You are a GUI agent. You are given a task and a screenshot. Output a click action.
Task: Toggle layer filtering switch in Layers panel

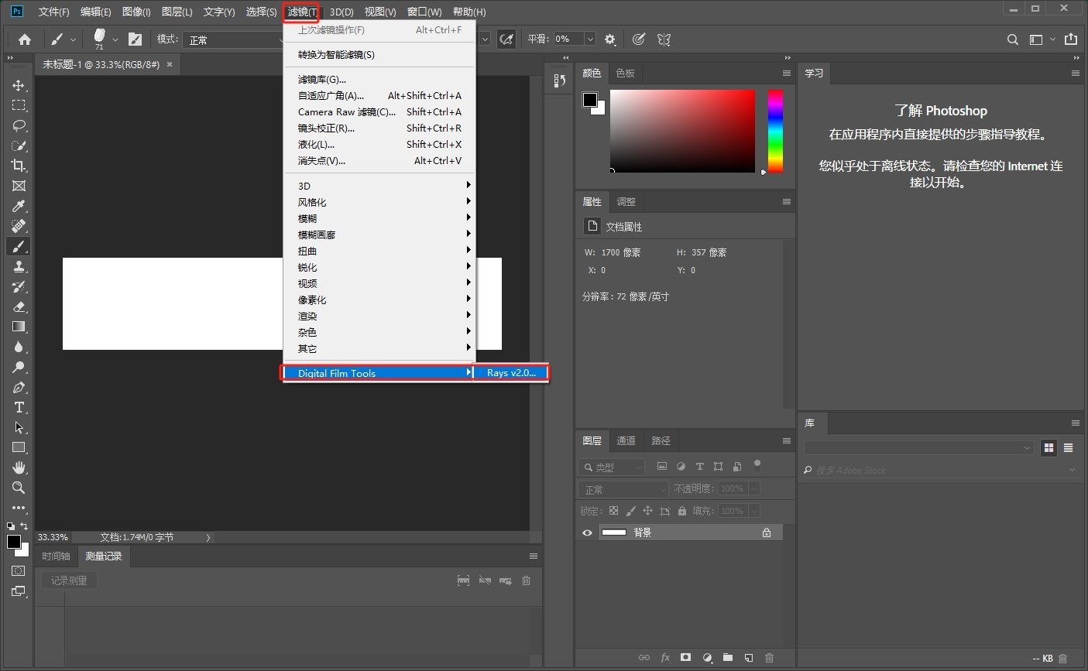click(757, 465)
